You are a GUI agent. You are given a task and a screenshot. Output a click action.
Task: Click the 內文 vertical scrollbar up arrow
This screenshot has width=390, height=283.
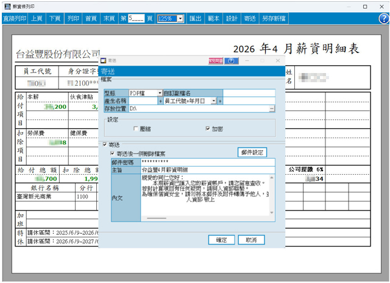pos(272,177)
